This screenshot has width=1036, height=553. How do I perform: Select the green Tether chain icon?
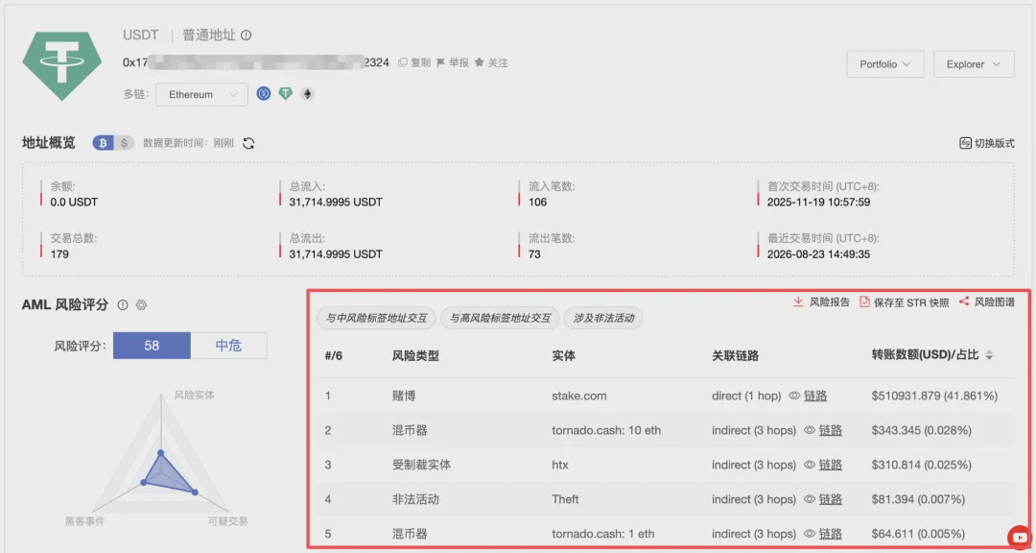coord(286,94)
